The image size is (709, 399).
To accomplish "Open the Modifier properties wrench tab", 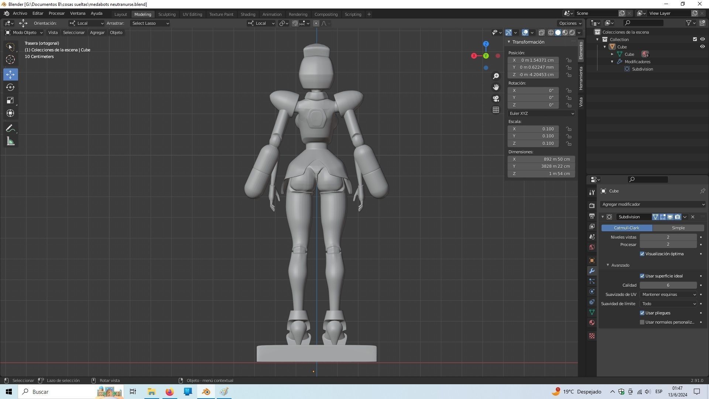I will click(x=592, y=271).
